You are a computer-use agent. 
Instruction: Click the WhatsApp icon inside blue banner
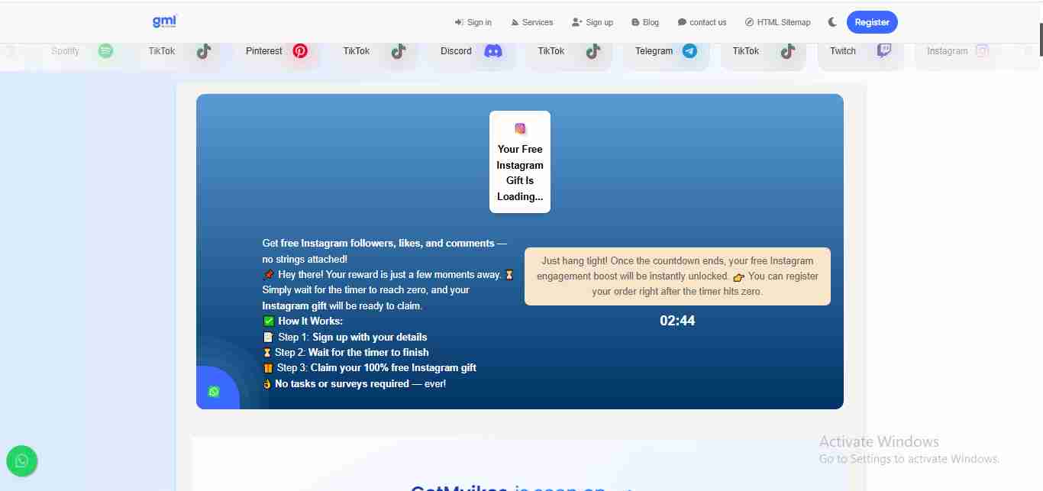[x=214, y=392]
